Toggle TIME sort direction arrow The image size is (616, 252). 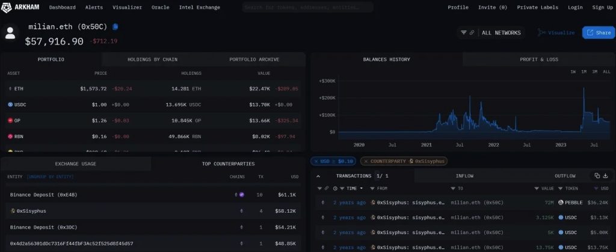click(x=362, y=188)
